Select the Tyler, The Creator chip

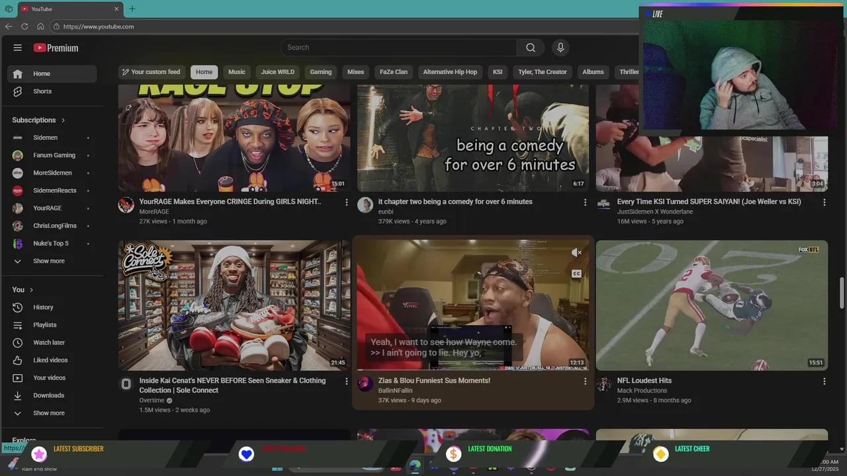tap(542, 72)
